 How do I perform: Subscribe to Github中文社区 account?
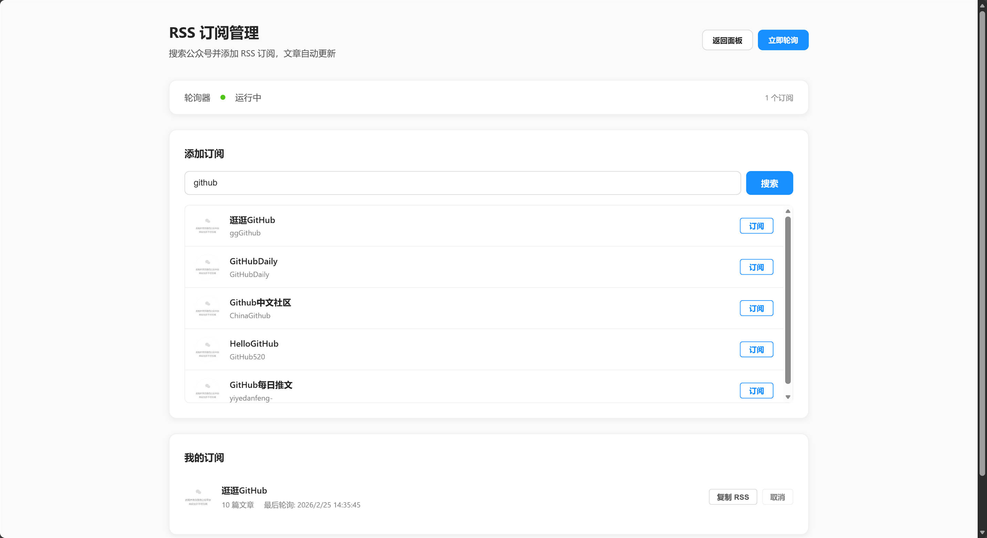pos(756,308)
